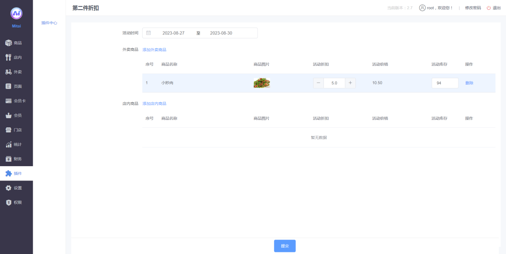The image size is (506, 254).
Task: Click 添加外卖商品 link
Action: point(154,50)
